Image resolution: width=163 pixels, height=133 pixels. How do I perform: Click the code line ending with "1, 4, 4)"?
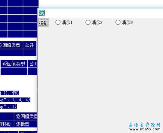click(x=15, y=100)
